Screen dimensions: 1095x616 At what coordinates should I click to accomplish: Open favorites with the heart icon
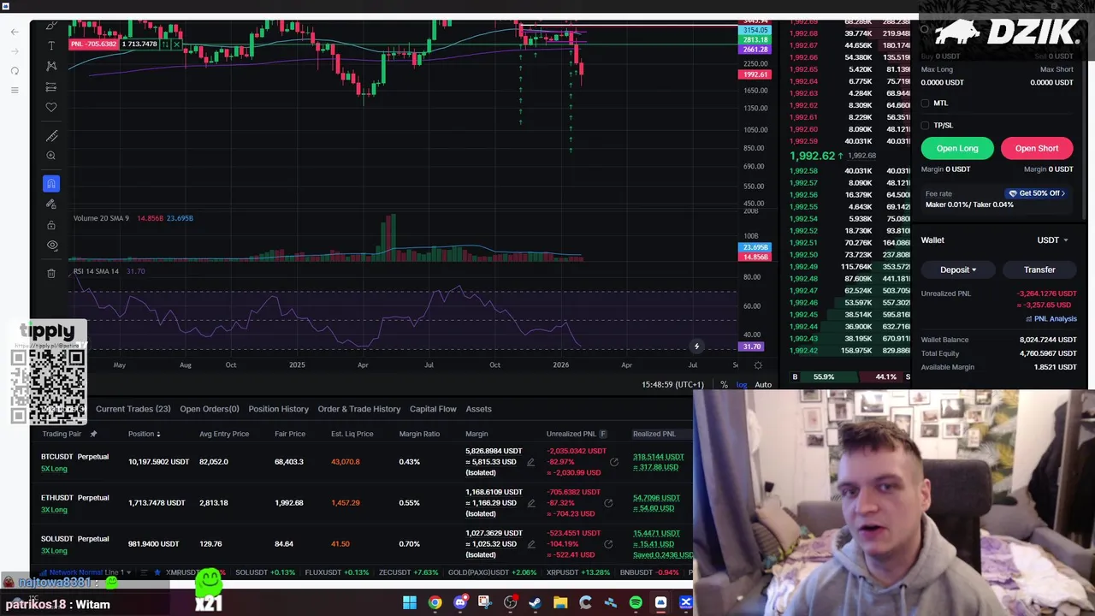coord(51,107)
